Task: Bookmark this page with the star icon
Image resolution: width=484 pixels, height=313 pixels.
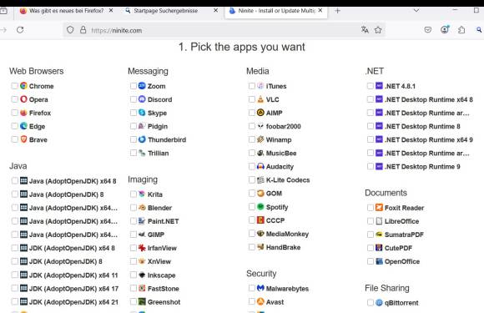Action: click(x=378, y=30)
